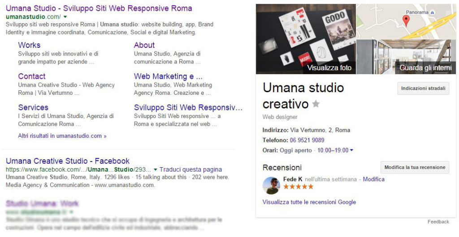This screenshot has height=237, width=459.
Task: Open the Umana Creative Studio - Facebook result
Action: point(68,161)
